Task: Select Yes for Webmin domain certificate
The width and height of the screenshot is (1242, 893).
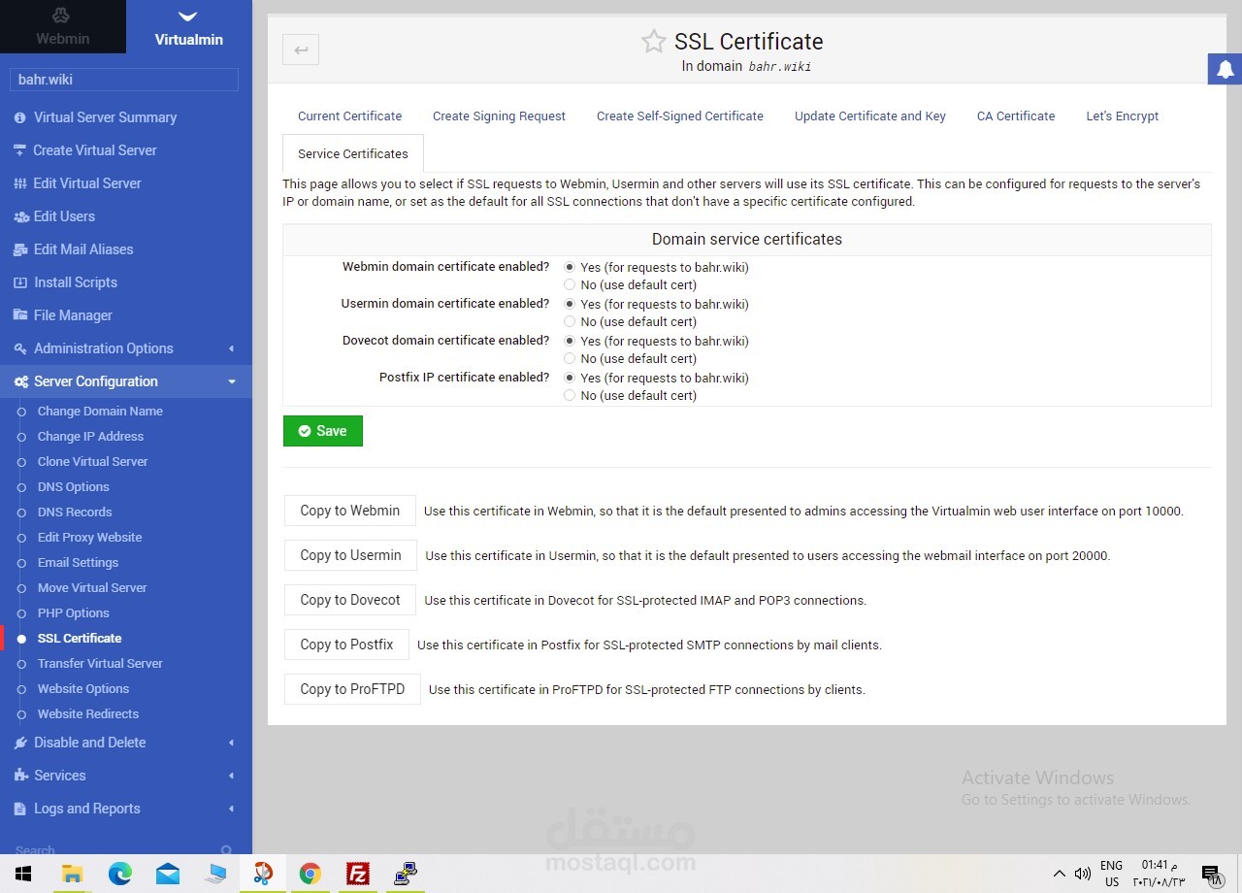Action: coord(570,267)
